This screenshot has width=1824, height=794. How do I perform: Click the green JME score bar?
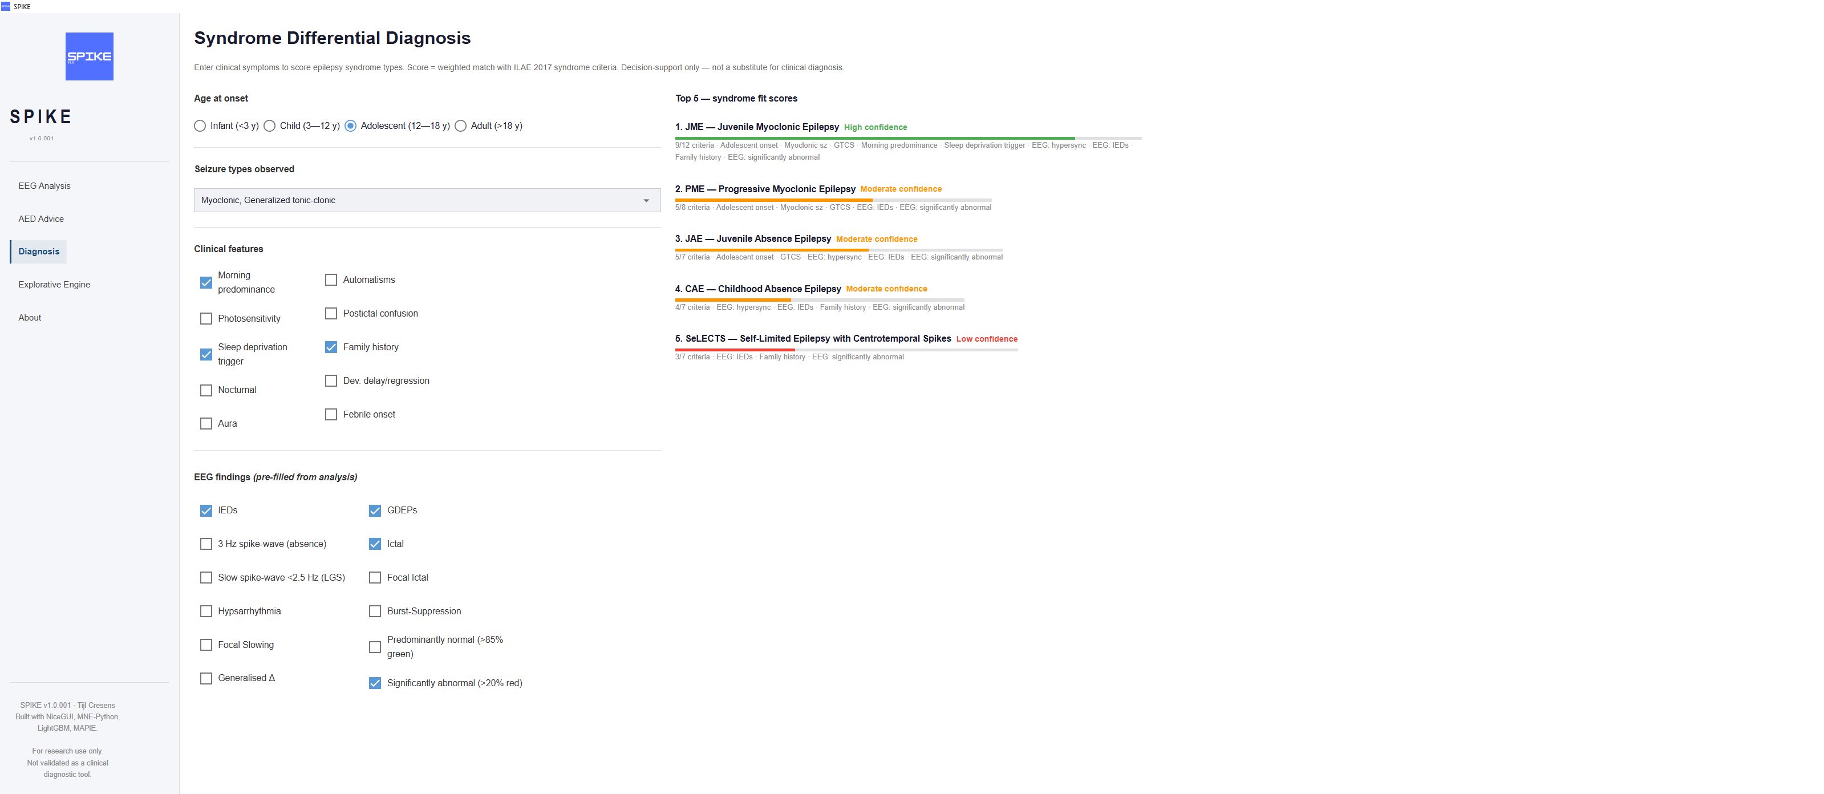click(874, 138)
